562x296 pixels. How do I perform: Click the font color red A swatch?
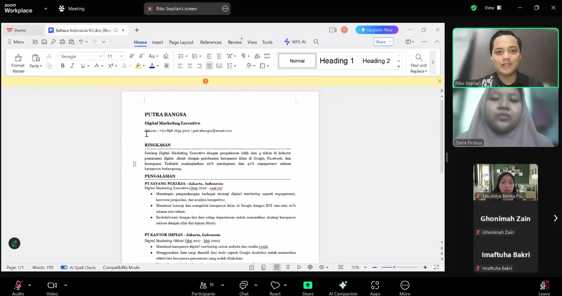pos(152,66)
